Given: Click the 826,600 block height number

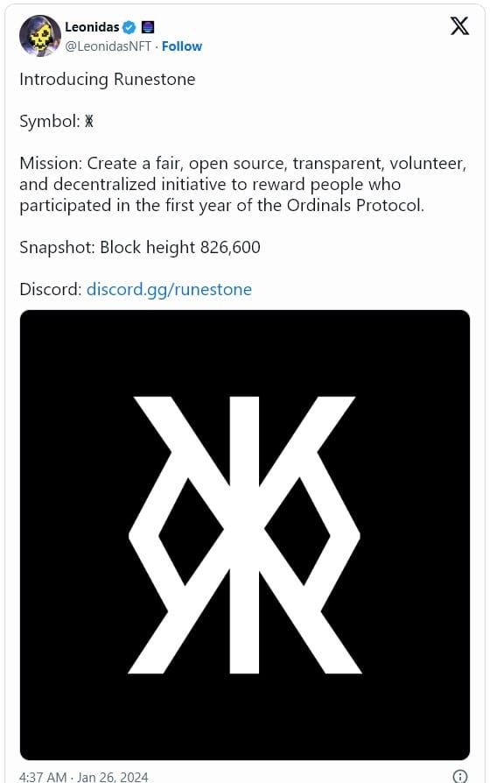Looking at the screenshot, I should coord(230,247).
